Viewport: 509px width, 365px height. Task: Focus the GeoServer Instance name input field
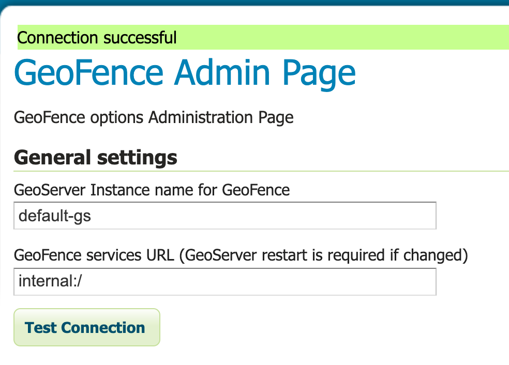(x=224, y=216)
